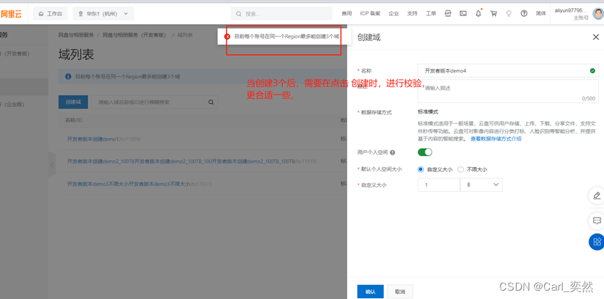Click the green checkmark in name field
Image resolution: width=604 pixels, height=299 pixels.
592,70
